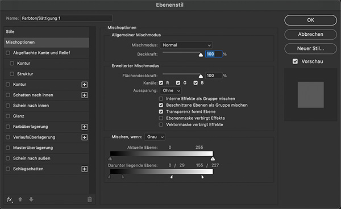Image resolution: width=341 pixels, height=209 pixels.
Task: Open the Mischmodus Normal dropdown
Action: (x=186, y=45)
